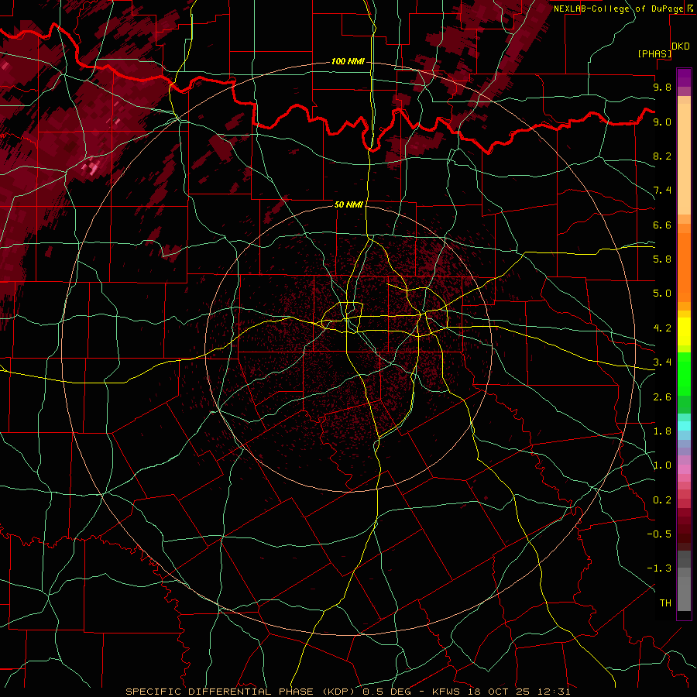The image size is (697, 697).
Task: Select the 50 NMI range ring label
Action: (348, 204)
